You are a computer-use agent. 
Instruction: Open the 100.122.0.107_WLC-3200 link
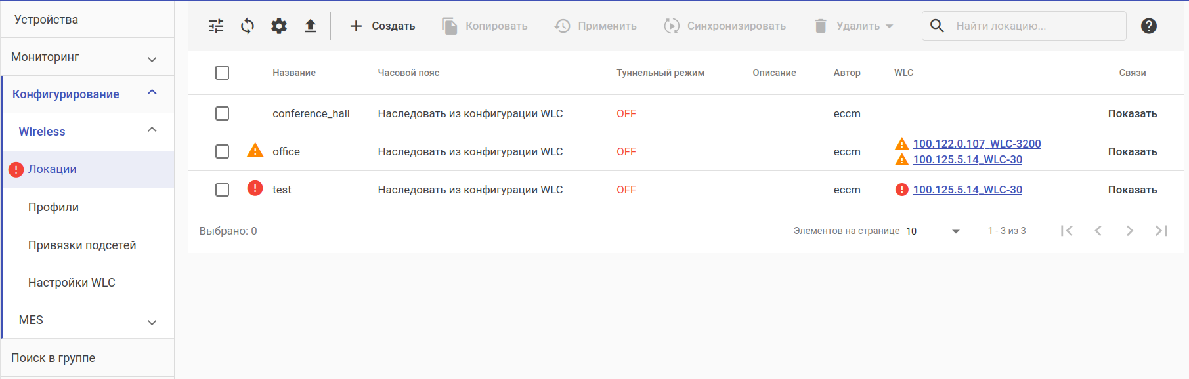click(976, 144)
